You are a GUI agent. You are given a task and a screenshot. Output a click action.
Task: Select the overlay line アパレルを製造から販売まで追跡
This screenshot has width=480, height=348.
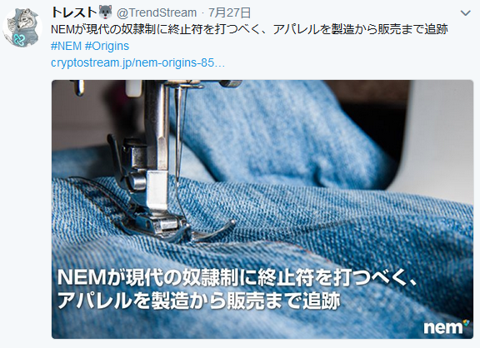[x=198, y=301]
